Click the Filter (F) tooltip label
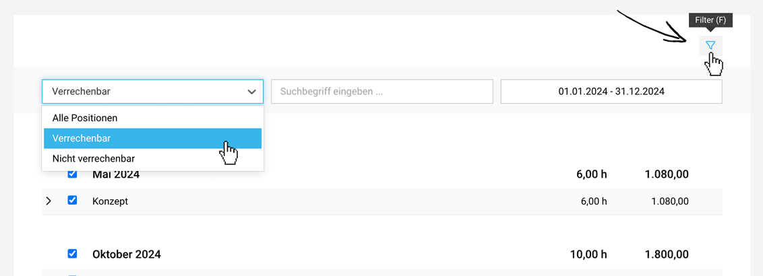Viewport: 763px width, 276px height. click(710, 21)
